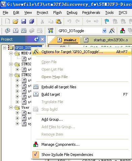
Task: Click the Redo arrow icon
Action: click(77, 21)
